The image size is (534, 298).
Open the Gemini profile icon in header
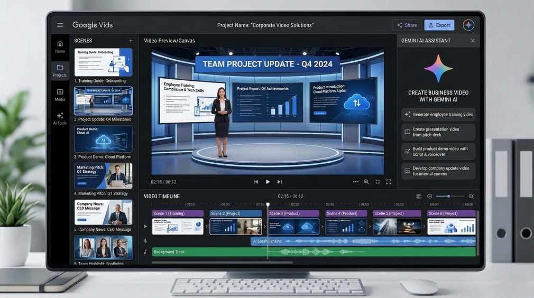coord(468,25)
